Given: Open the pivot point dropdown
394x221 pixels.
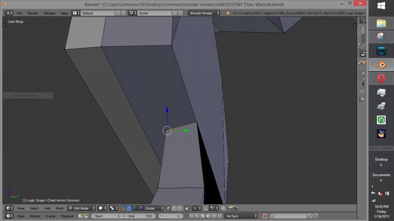Looking at the screenshot, I should coord(114,208).
